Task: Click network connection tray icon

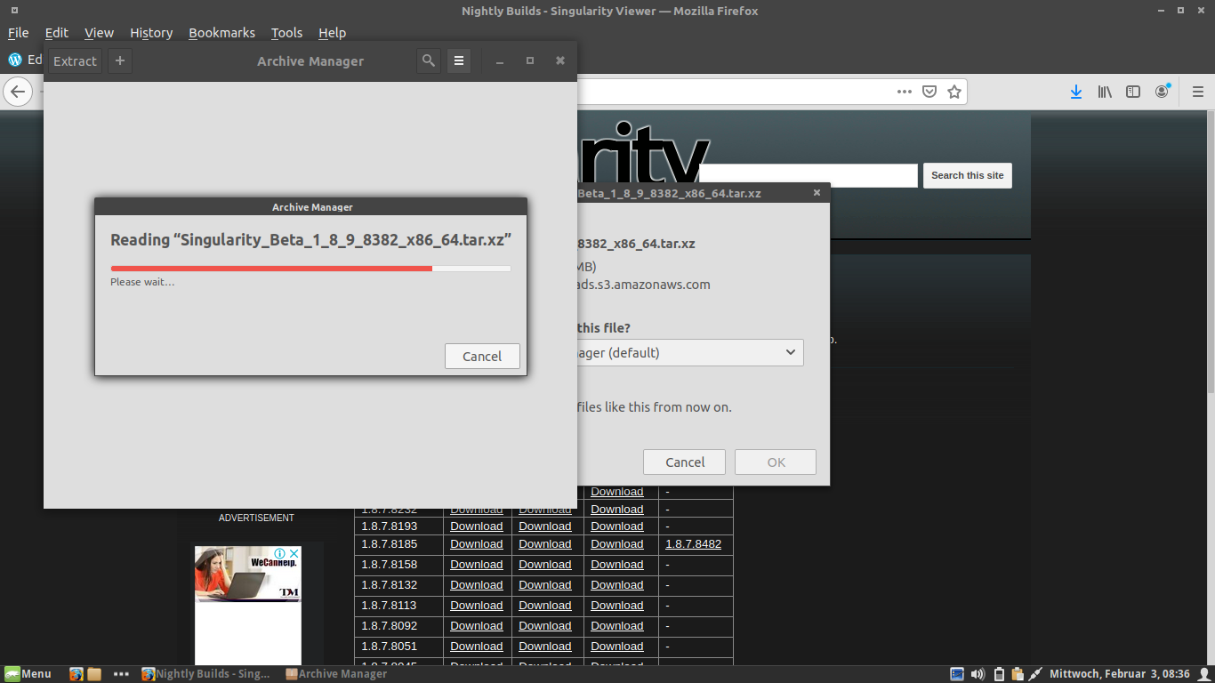Action: [1036, 674]
